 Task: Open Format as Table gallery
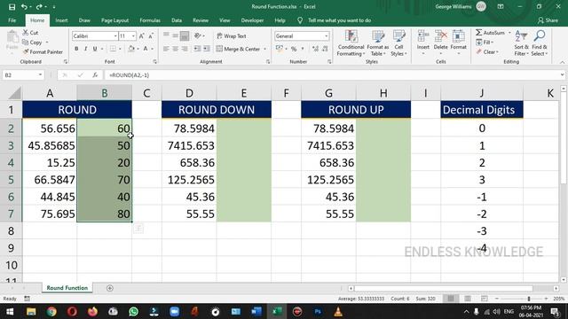click(377, 43)
